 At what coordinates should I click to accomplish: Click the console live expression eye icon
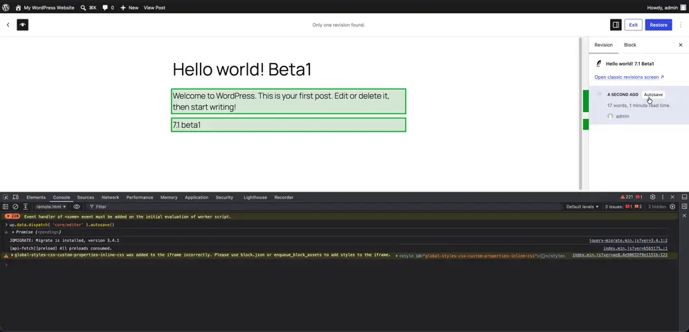click(x=77, y=206)
